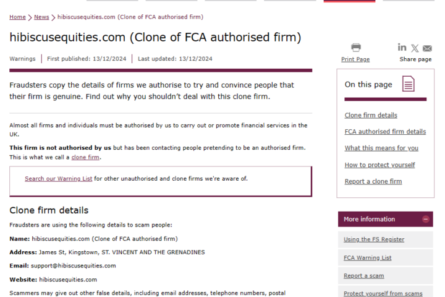445x297 pixels.
Task: Open Using the FS Register
Action: click(x=374, y=239)
